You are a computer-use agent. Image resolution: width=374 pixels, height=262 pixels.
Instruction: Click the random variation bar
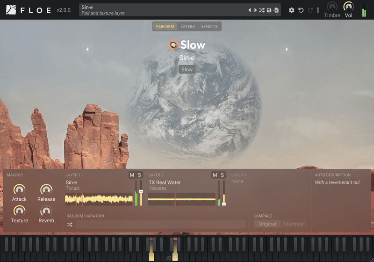pos(160,225)
